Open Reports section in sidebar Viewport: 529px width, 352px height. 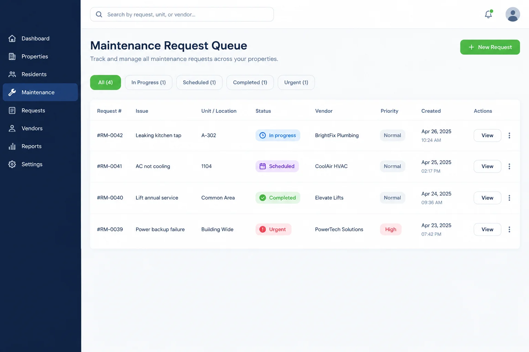click(40, 146)
